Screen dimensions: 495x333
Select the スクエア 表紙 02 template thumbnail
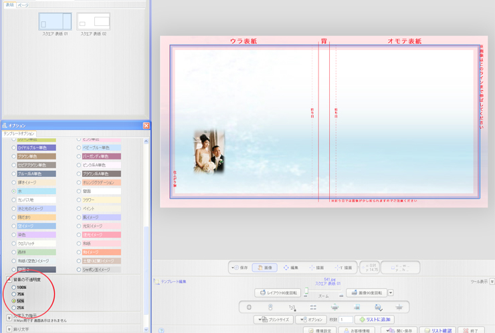94,21
